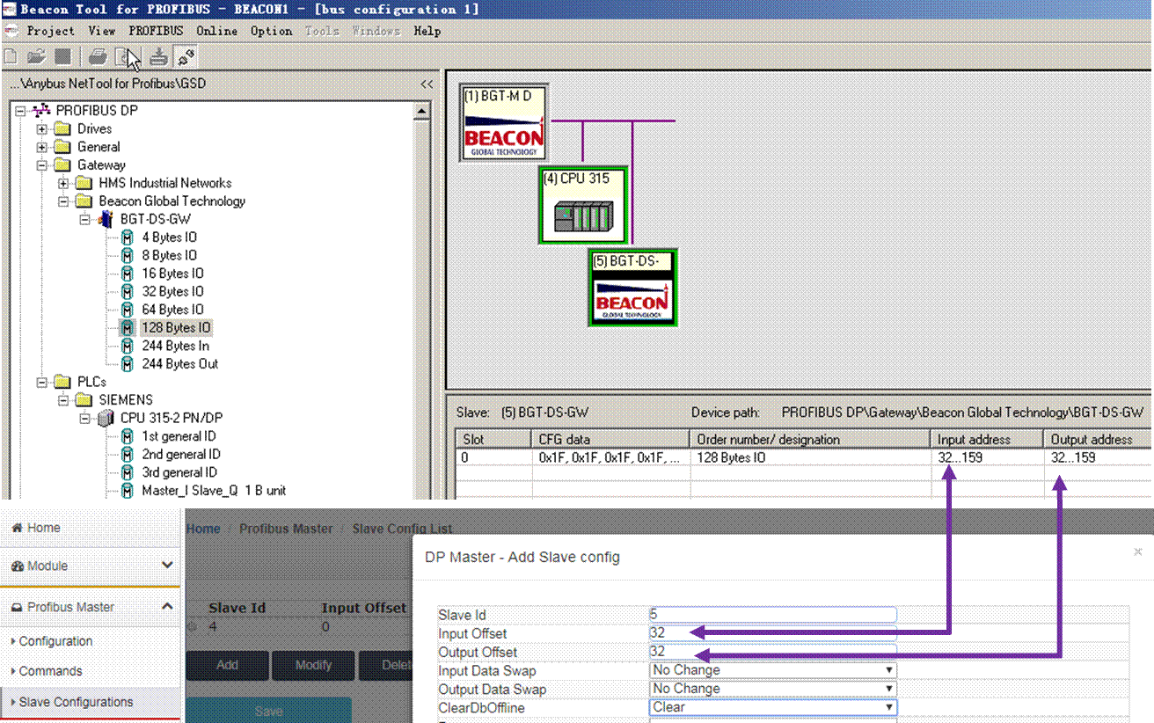Click the Print toolbar icon
Image resolution: width=1154 pixels, height=723 pixels.
point(98,57)
